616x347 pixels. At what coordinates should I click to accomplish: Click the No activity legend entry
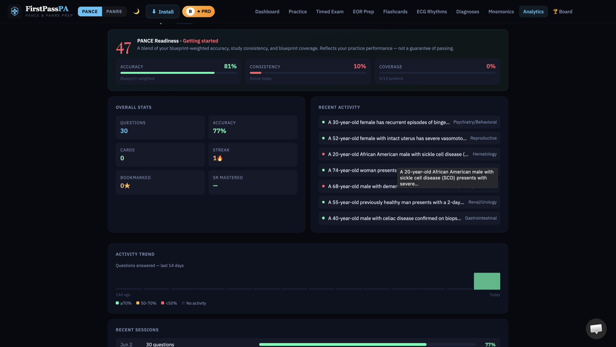click(x=194, y=304)
